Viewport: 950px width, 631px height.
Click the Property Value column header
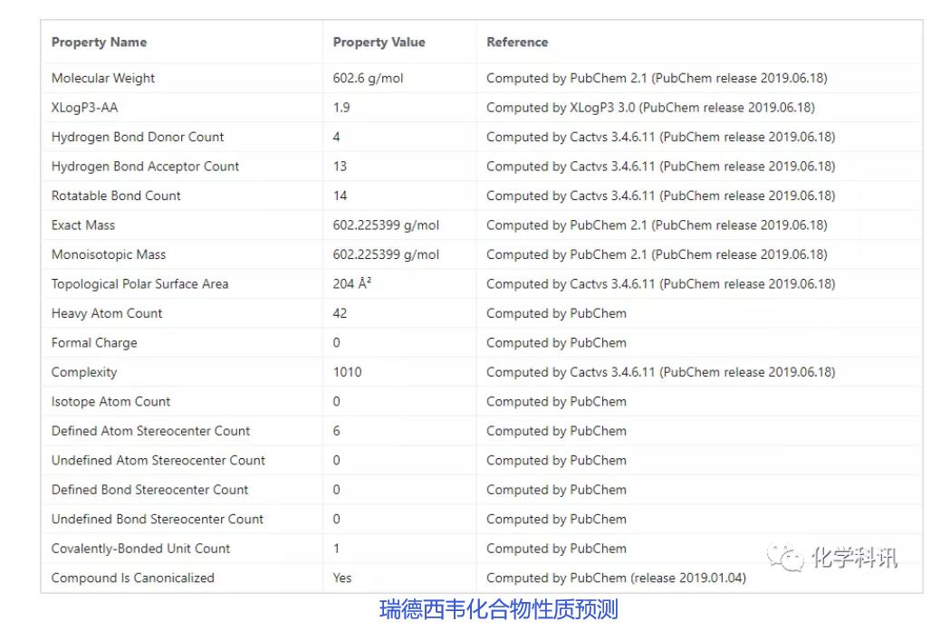[x=379, y=43]
